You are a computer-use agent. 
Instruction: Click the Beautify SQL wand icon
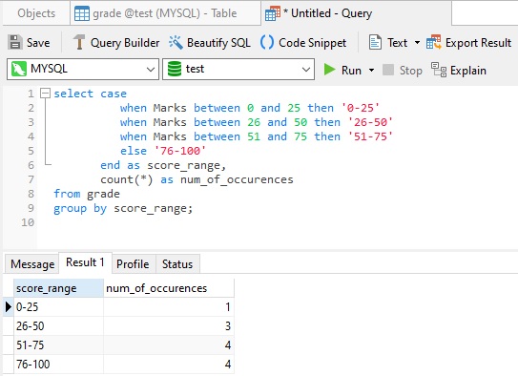point(176,42)
